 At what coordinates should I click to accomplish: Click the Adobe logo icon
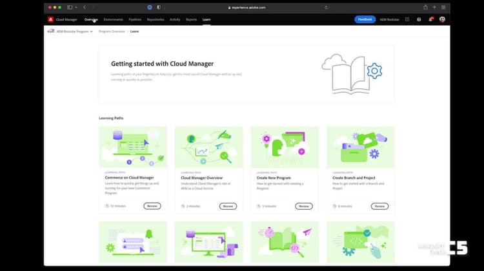coord(50,19)
